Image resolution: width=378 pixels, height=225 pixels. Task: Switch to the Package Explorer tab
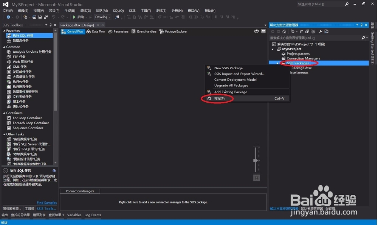click(173, 31)
